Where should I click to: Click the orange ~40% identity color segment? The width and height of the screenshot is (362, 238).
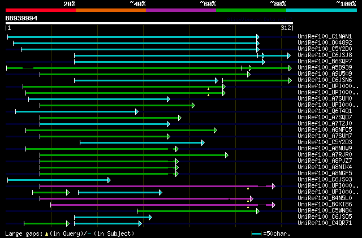tap(111, 10)
